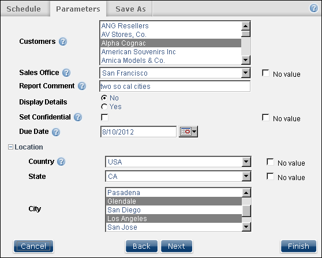Select American Souvenirs Inc customer

[171, 52]
